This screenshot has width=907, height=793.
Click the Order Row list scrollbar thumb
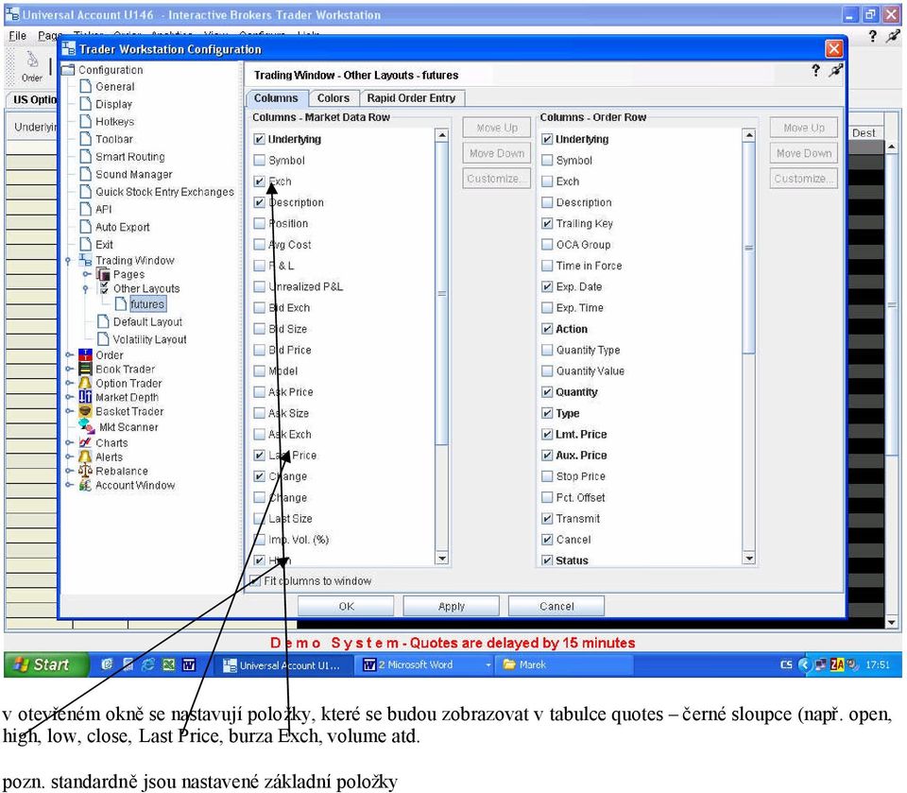(x=749, y=248)
